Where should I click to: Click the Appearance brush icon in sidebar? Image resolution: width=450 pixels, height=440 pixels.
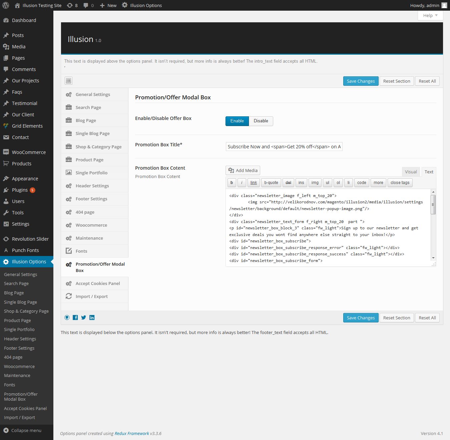pyautogui.click(x=6, y=178)
